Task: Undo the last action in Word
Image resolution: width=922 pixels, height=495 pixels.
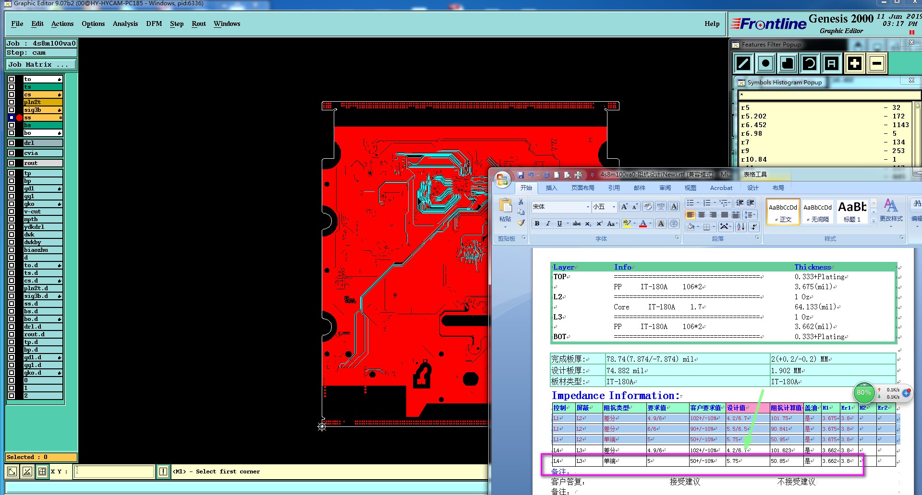Action: [531, 175]
